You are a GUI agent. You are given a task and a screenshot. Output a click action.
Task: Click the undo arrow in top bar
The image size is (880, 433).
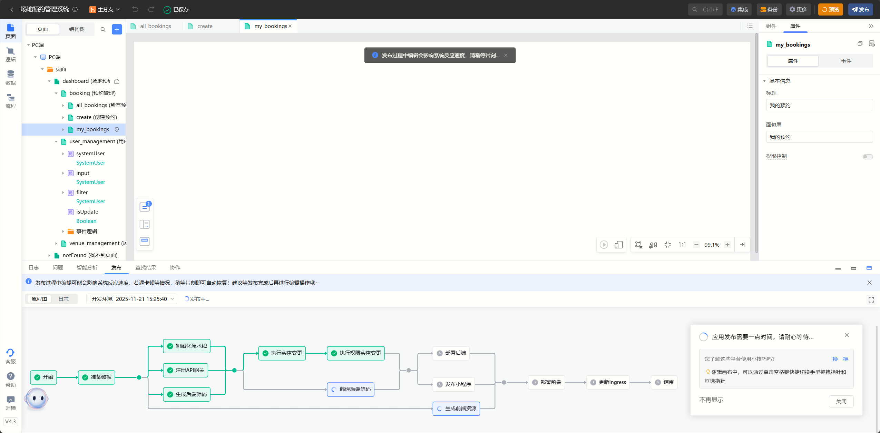point(135,9)
